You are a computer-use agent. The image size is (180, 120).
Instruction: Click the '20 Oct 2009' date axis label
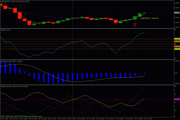tap(4, 119)
